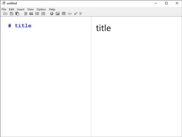Click the rendered 'title' heading in preview
This screenshot has height=137, width=182.
pyautogui.click(x=103, y=28)
